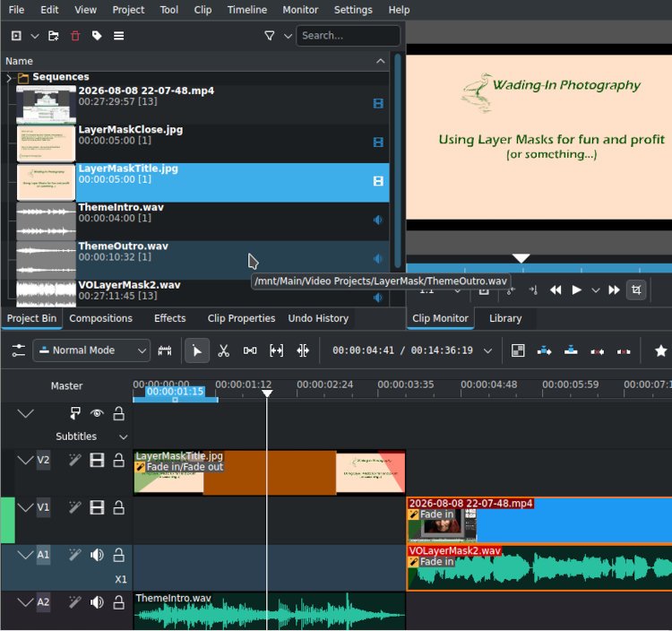Image resolution: width=672 pixels, height=631 pixels.
Task: Collapse the V2 track chevron
Action: pyautogui.click(x=25, y=461)
